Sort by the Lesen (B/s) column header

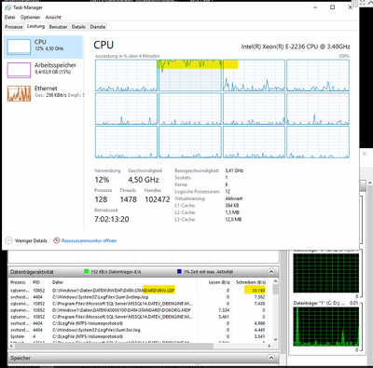point(219,282)
